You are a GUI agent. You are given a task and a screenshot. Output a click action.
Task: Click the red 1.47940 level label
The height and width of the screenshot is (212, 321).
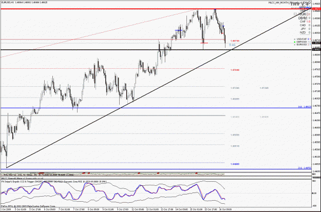tap(235, 70)
